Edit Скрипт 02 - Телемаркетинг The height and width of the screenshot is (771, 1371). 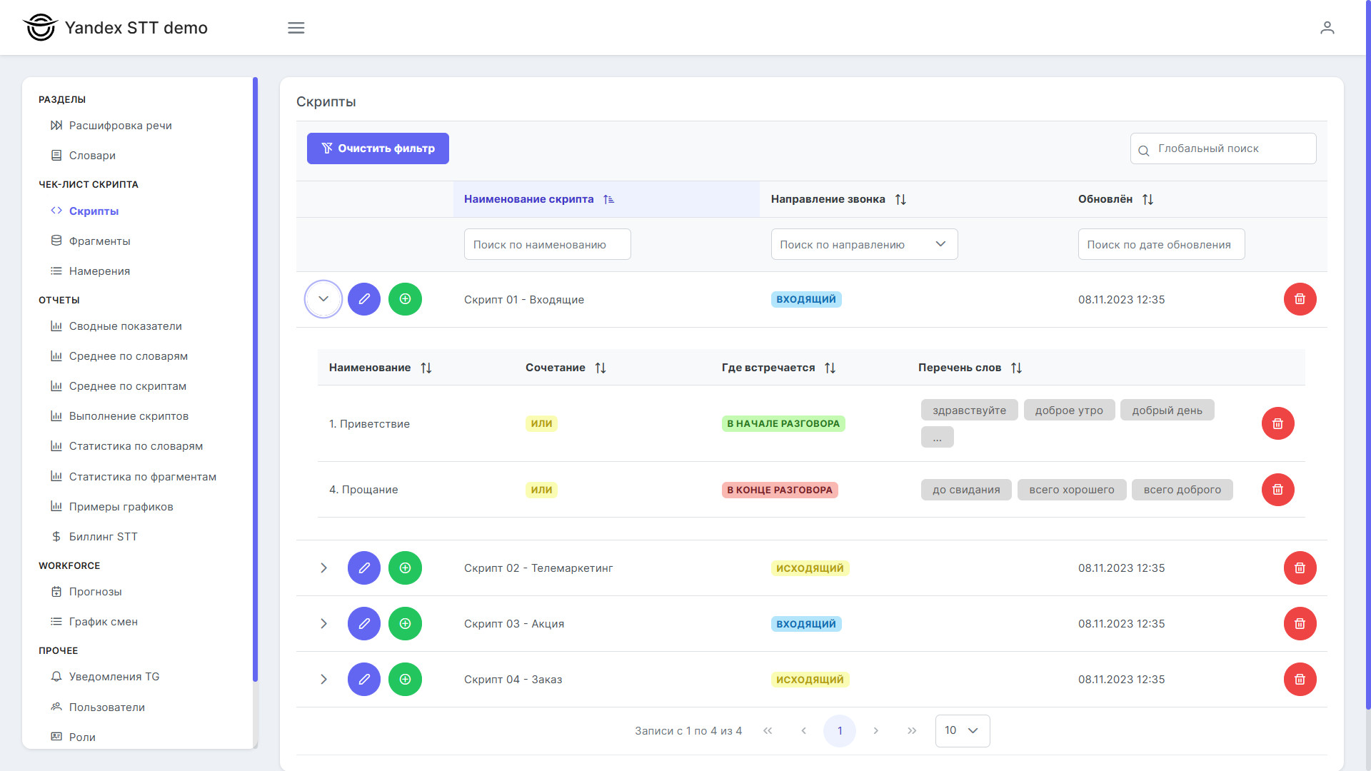pos(364,568)
